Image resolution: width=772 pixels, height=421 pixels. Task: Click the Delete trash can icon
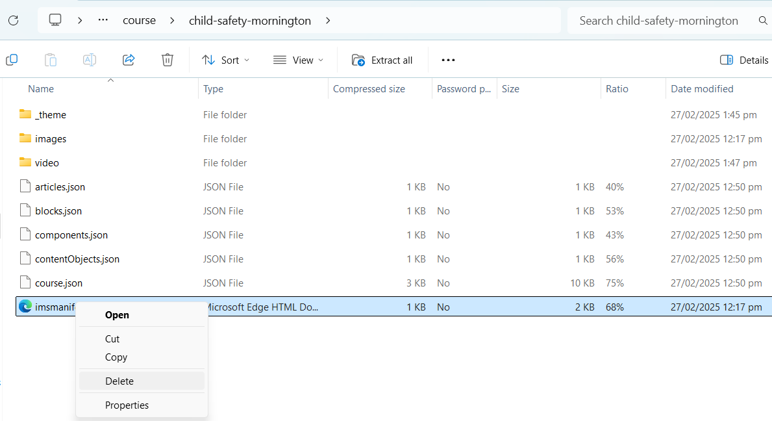point(168,60)
